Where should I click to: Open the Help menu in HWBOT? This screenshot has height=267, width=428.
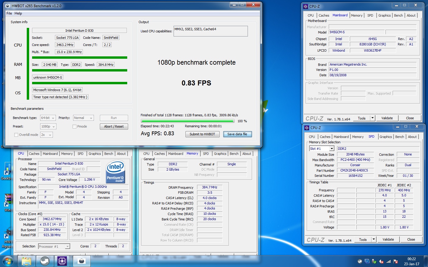(x=18, y=13)
